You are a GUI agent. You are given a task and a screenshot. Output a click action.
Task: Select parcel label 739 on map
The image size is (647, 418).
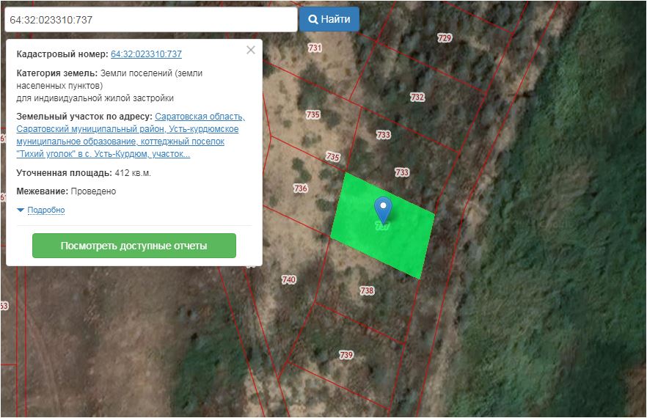click(x=346, y=356)
